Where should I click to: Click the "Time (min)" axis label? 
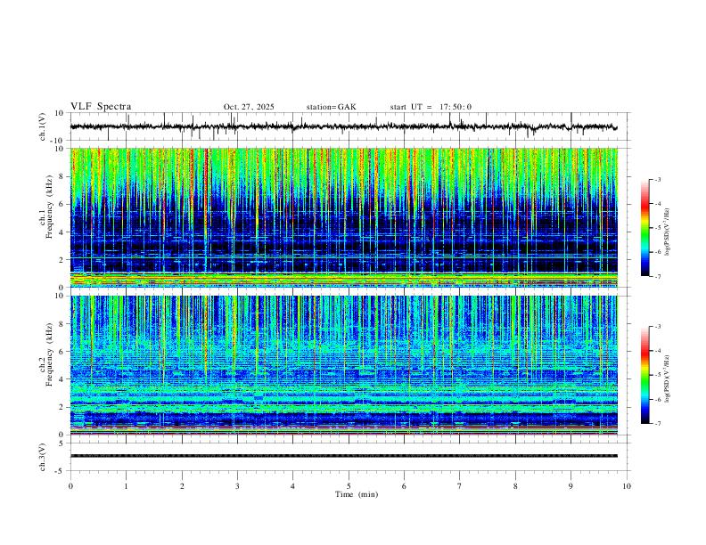coord(357,494)
